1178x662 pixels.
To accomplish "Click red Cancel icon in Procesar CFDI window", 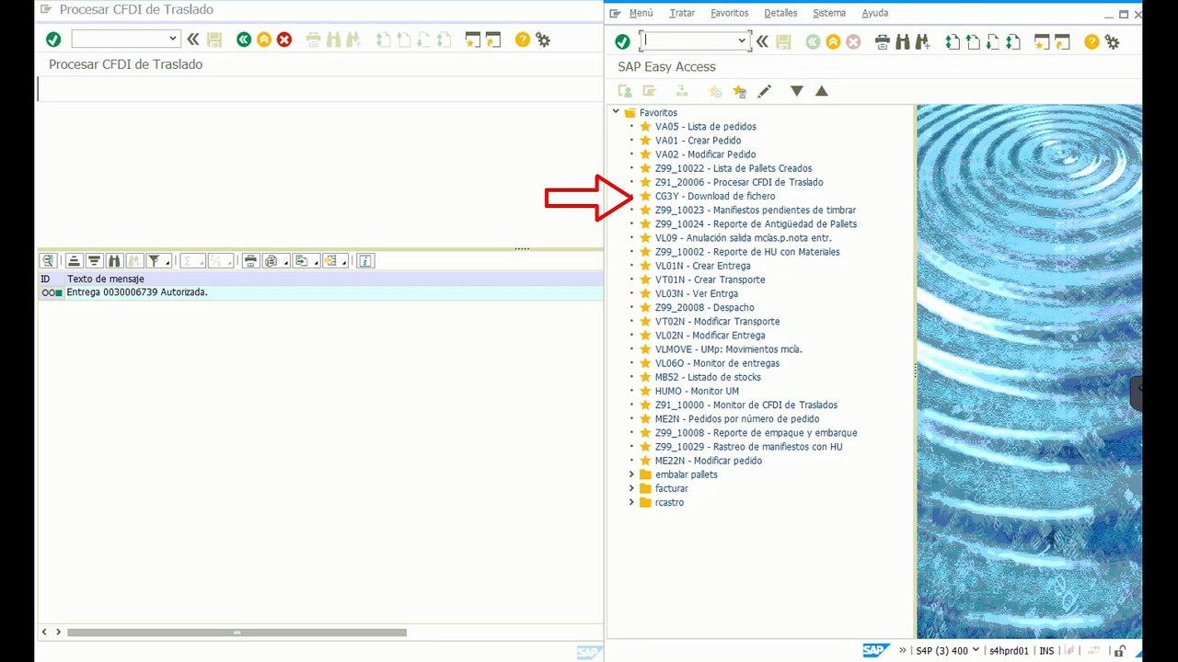I will point(284,40).
